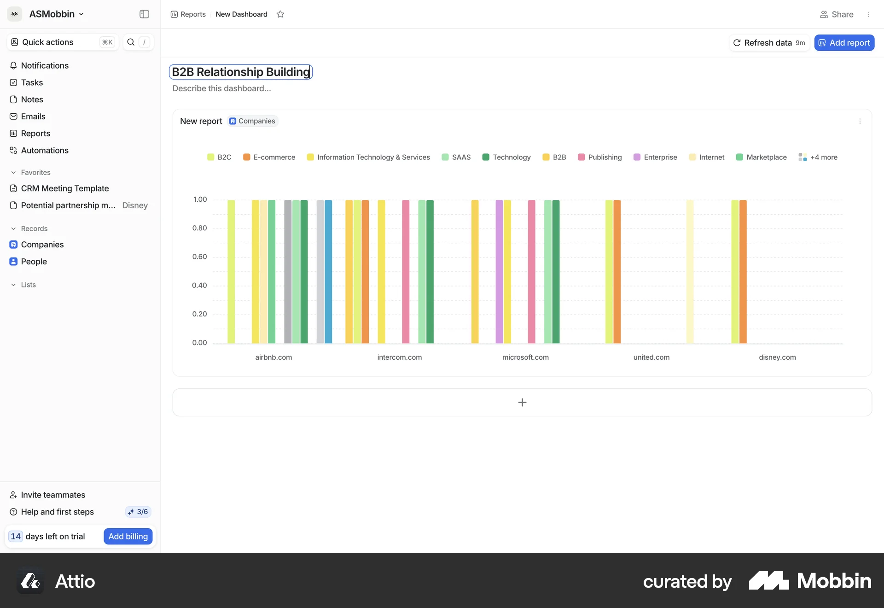The width and height of the screenshot is (884, 608).
Task: Click the Add billing button
Action: pos(128,536)
